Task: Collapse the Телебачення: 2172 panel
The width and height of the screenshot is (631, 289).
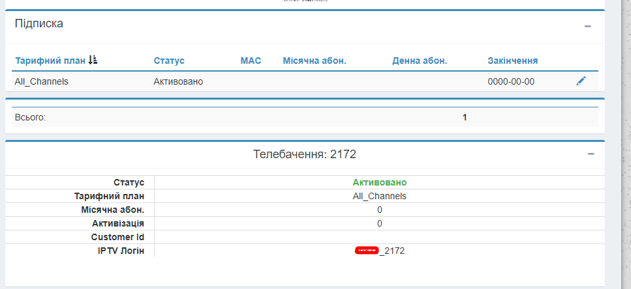Action: coord(591,154)
